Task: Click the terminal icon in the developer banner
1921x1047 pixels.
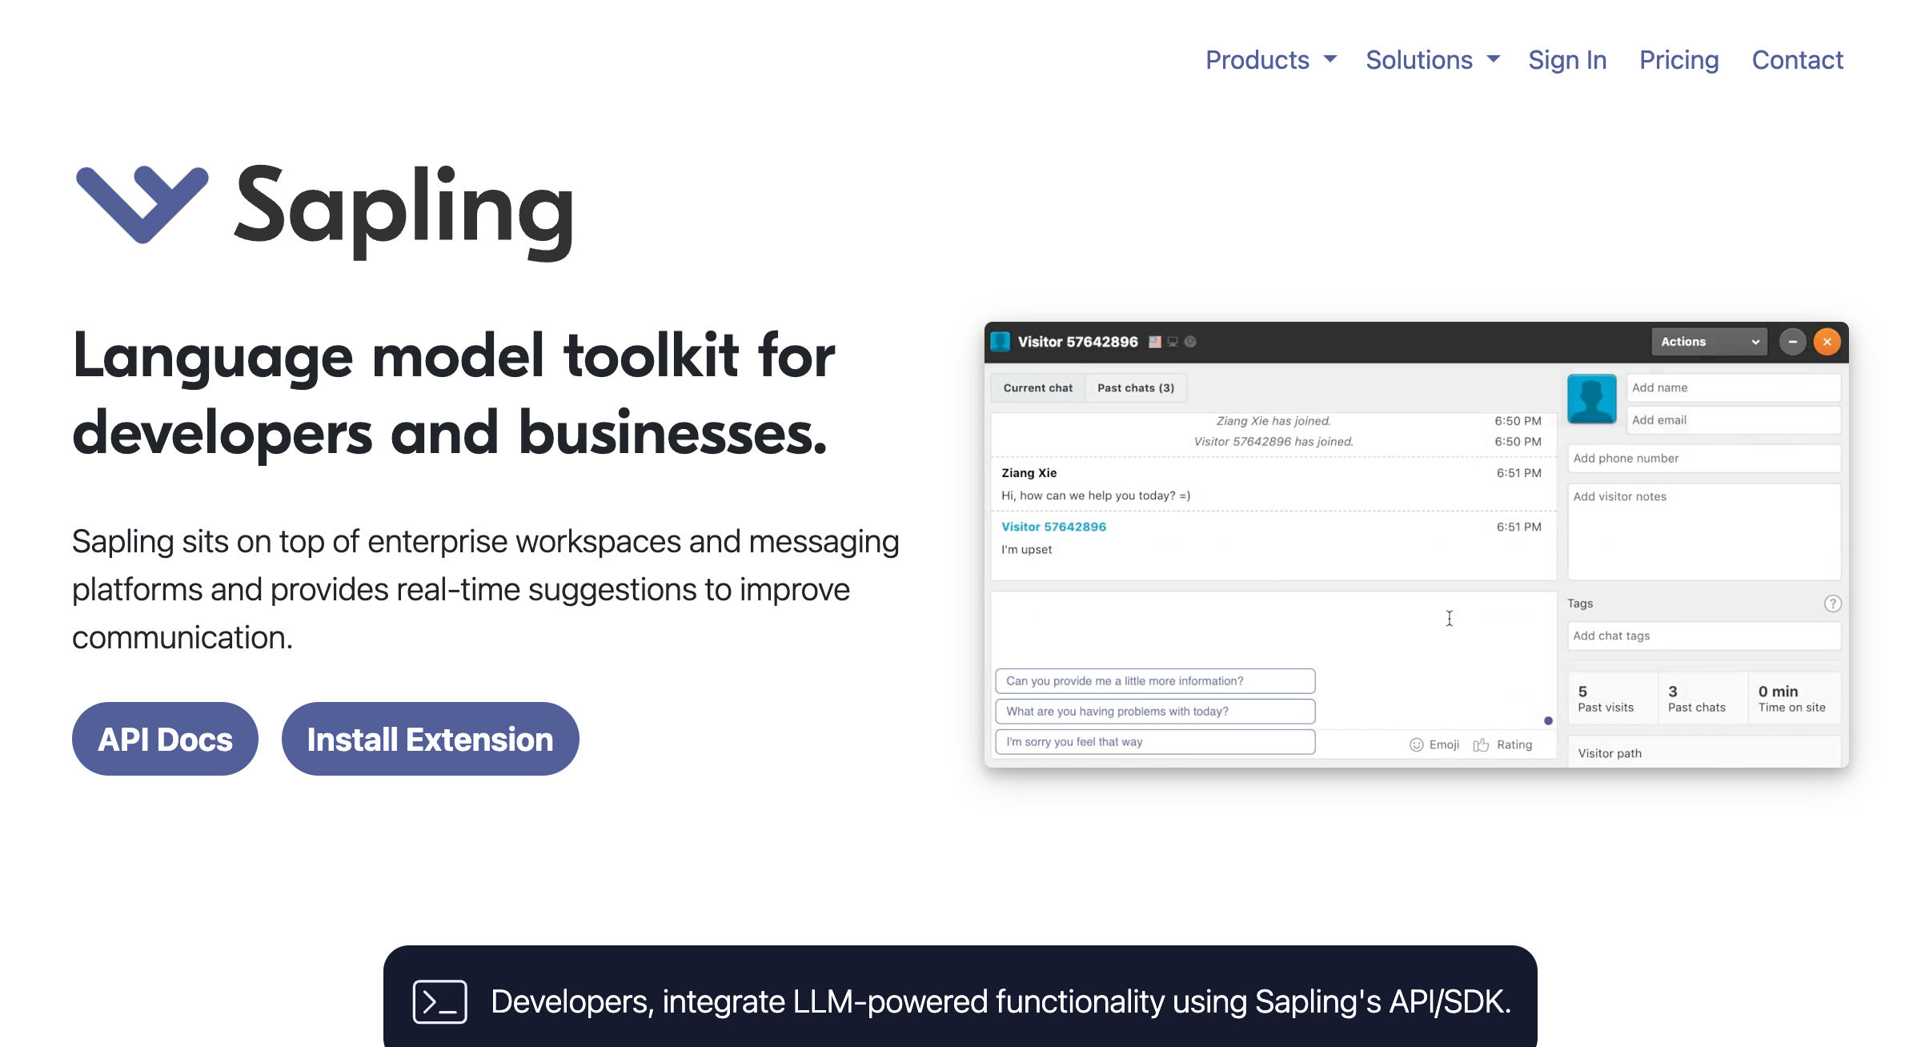Action: (439, 1001)
